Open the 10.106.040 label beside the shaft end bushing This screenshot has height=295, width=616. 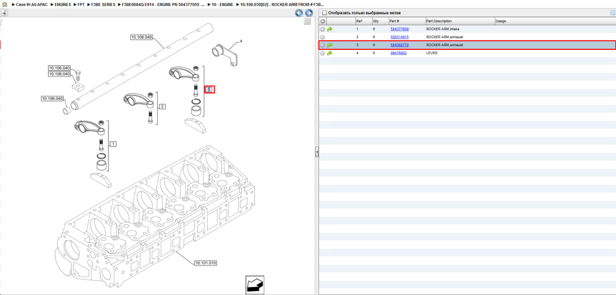(x=52, y=99)
